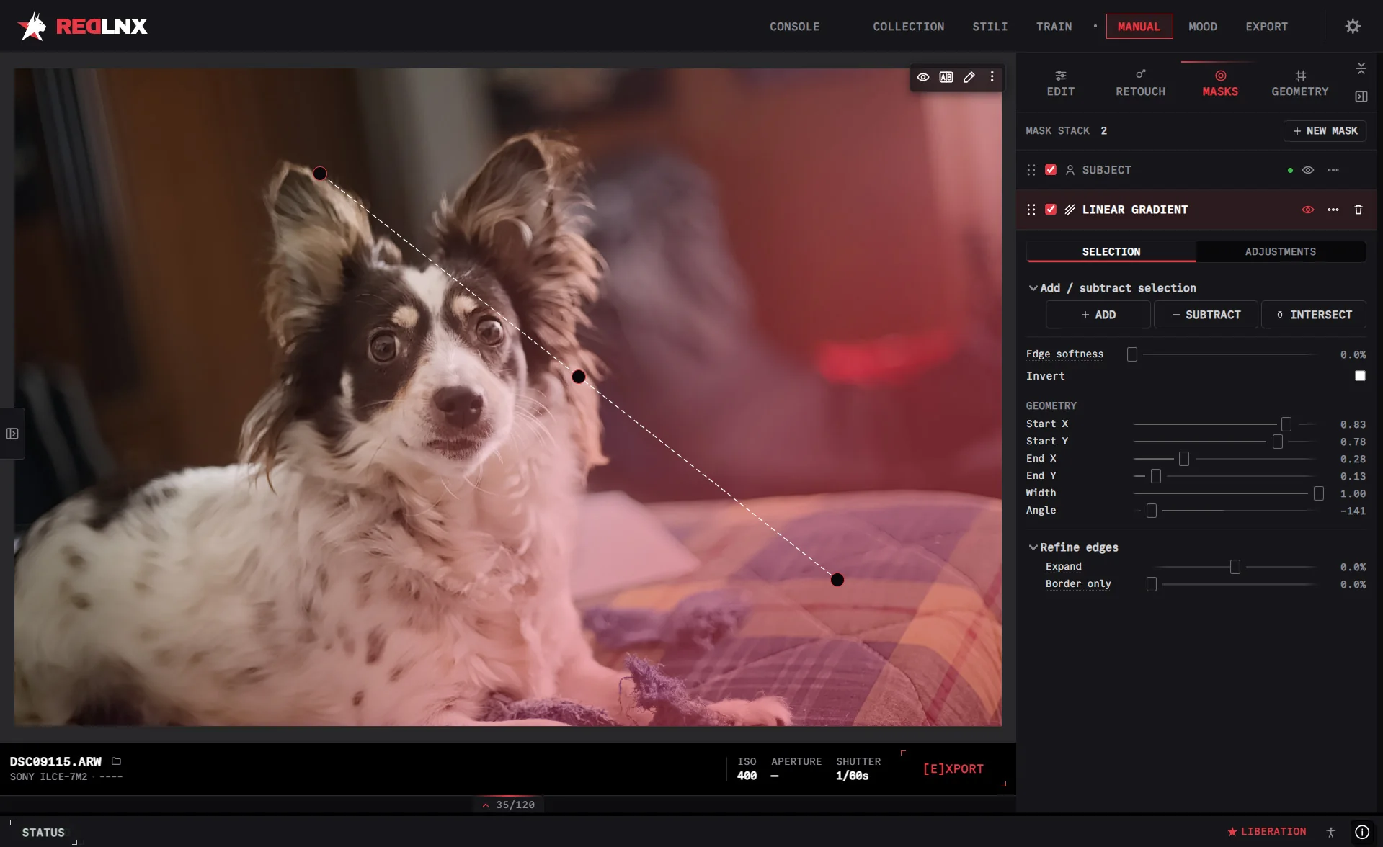The width and height of the screenshot is (1383, 847).
Task: Toggle side panel layout icon below collapse
Action: click(1361, 97)
